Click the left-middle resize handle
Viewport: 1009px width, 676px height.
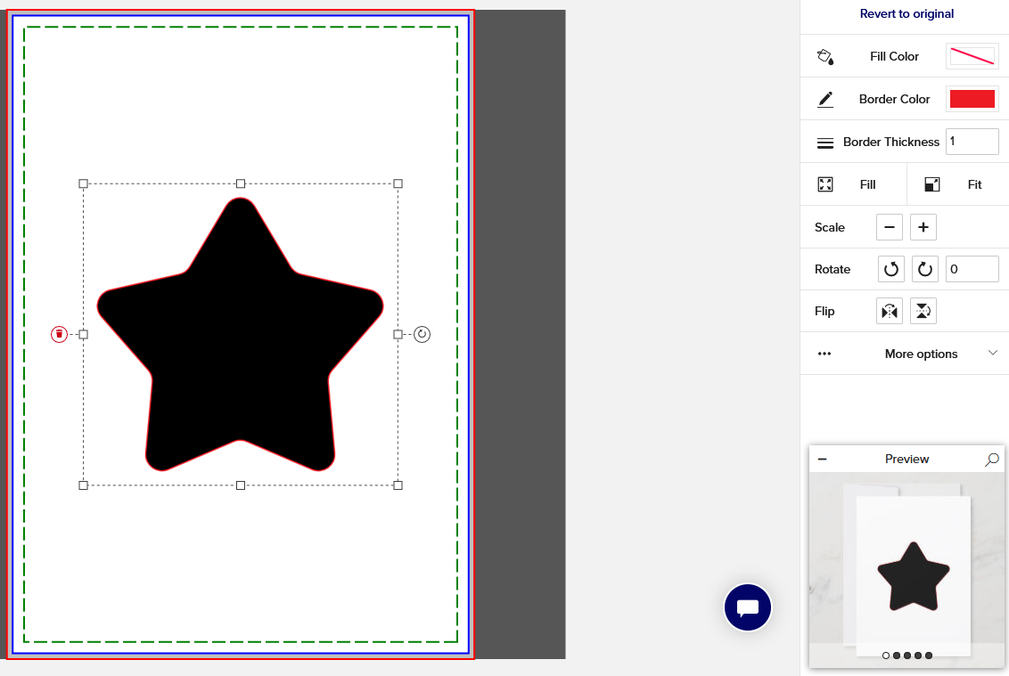pos(83,335)
